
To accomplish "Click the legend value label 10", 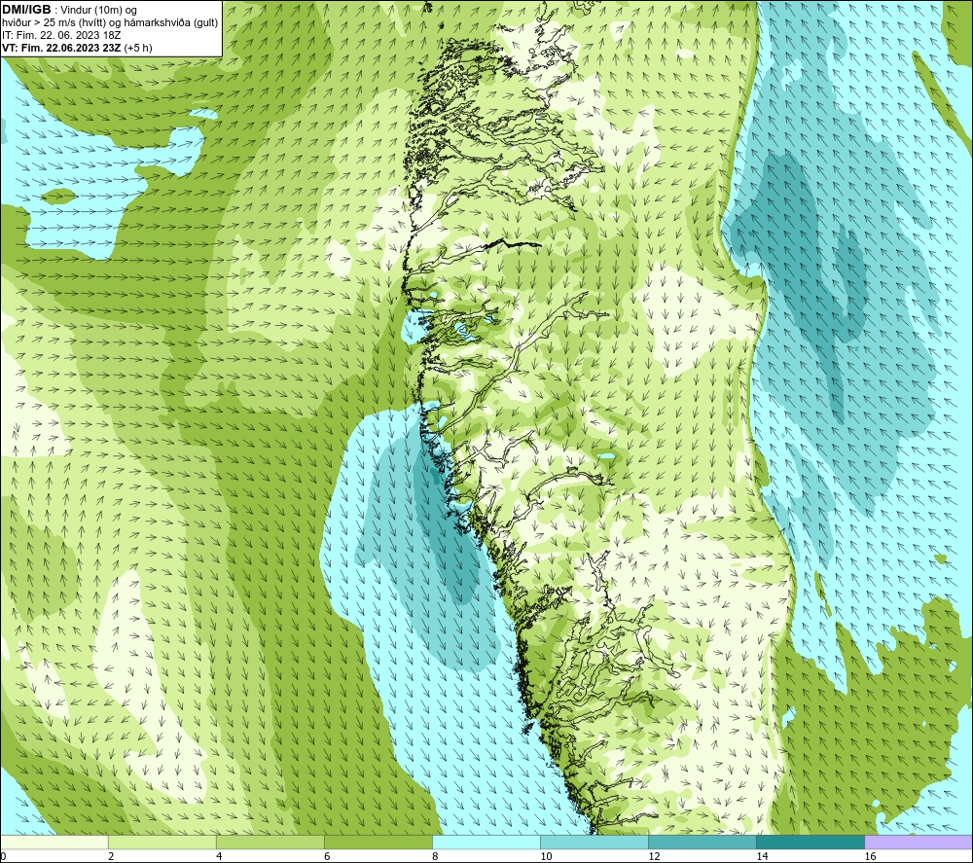I will [x=546, y=856].
